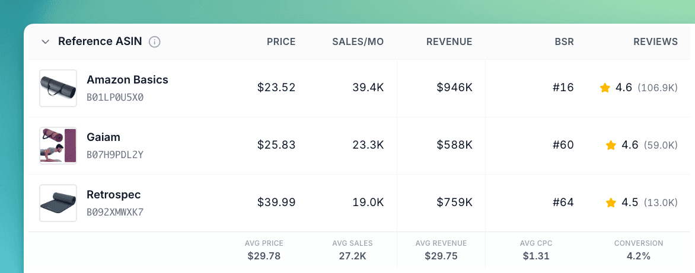Click the Amazon Basics rating star icon
The image size is (695, 273).
point(605,88)
